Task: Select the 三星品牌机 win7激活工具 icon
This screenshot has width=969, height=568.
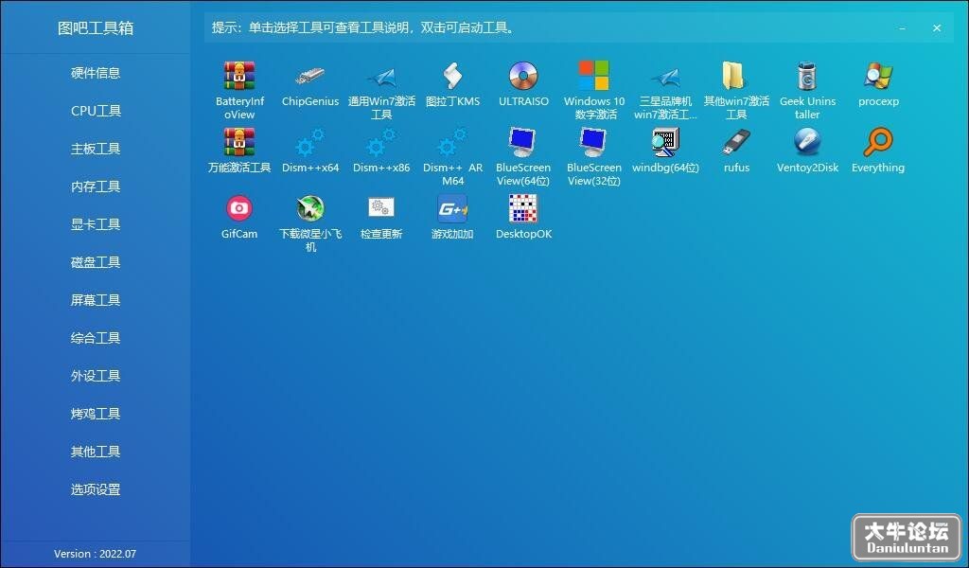Action: click(665, 76)
